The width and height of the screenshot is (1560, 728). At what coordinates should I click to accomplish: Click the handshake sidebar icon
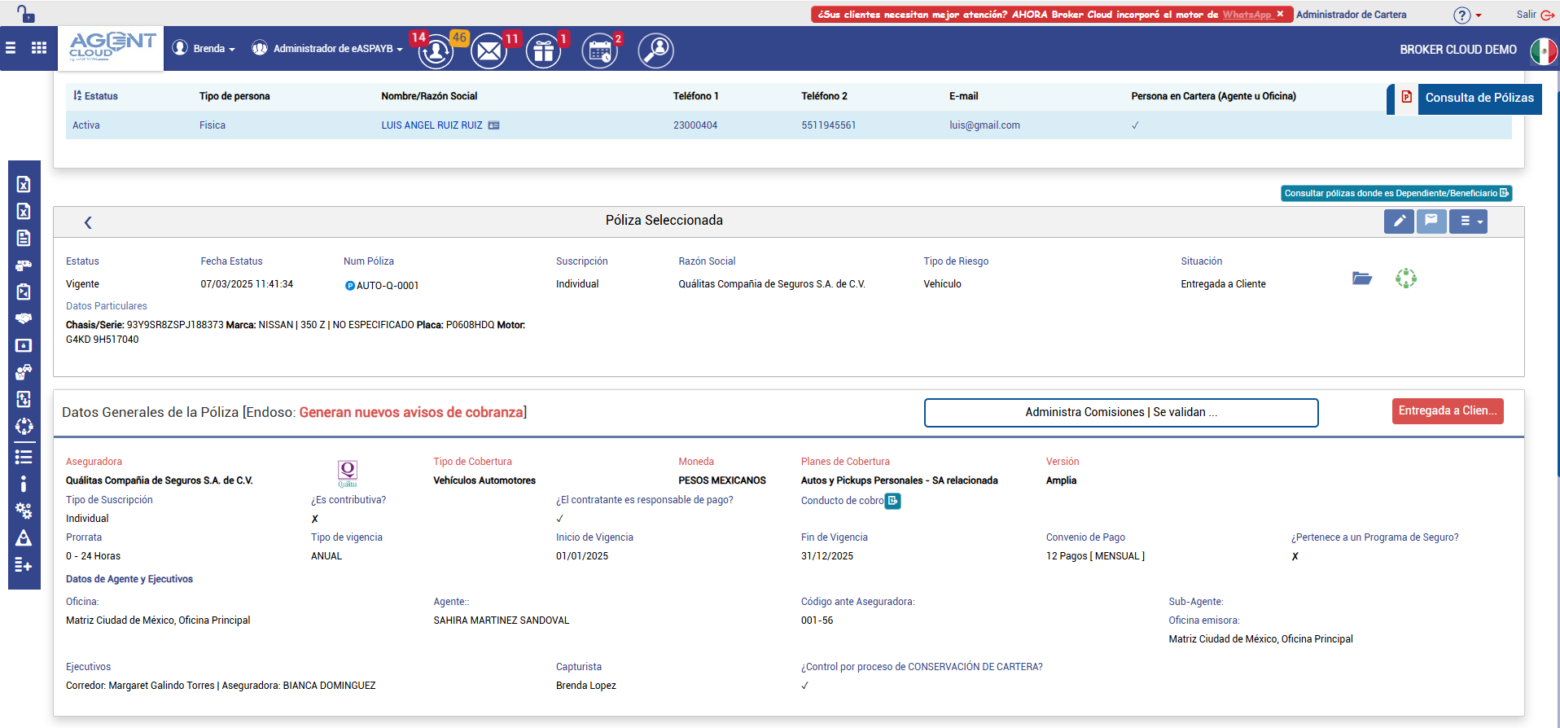point(24,318)
